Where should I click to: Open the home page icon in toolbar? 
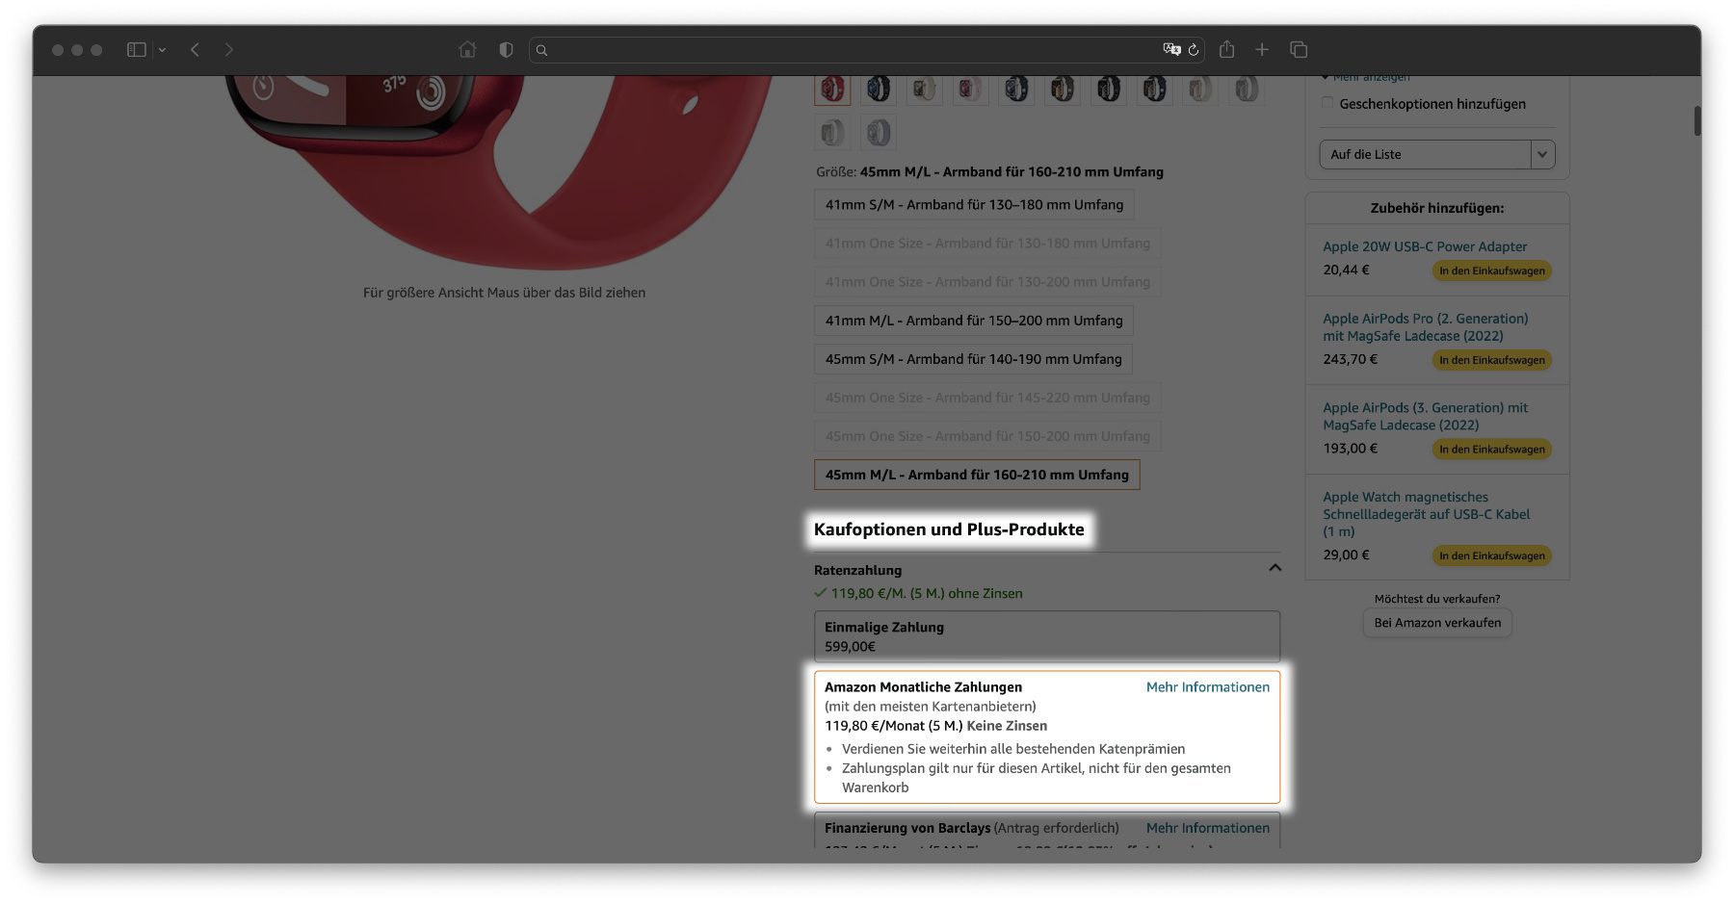pos(467,50)
